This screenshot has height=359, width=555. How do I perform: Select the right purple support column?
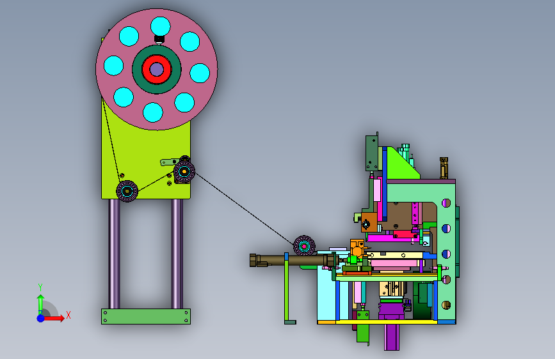pyautogui.click(x=177, y=254)
